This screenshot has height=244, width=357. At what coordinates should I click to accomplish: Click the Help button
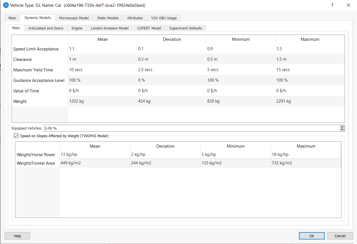17,236
